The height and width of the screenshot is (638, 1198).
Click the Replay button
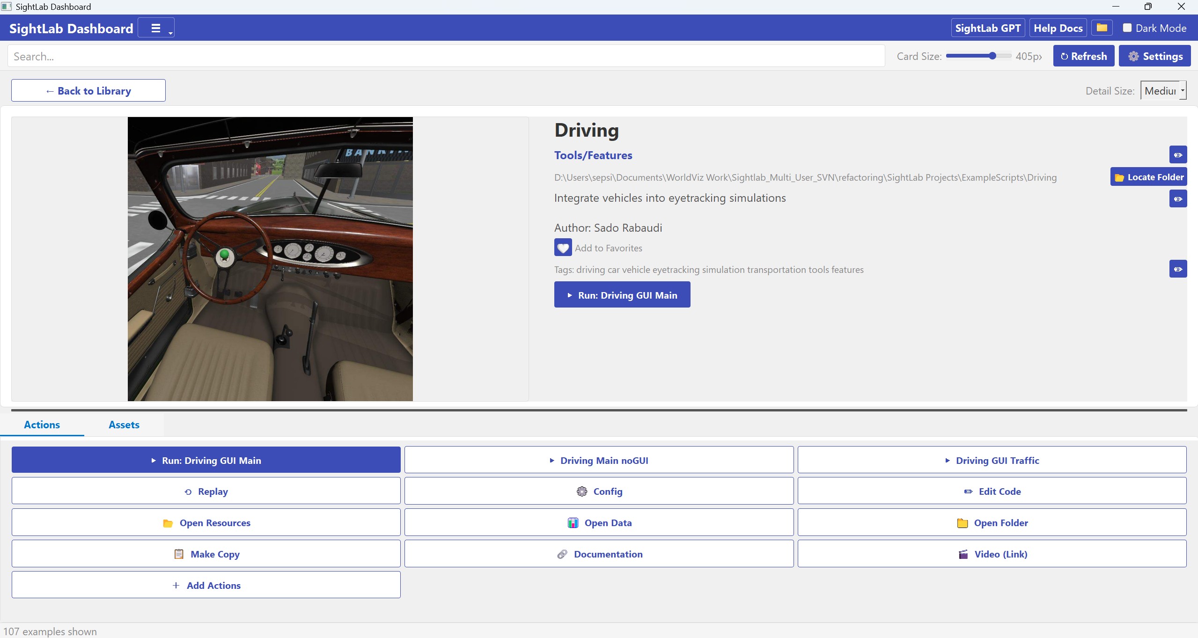206,491
